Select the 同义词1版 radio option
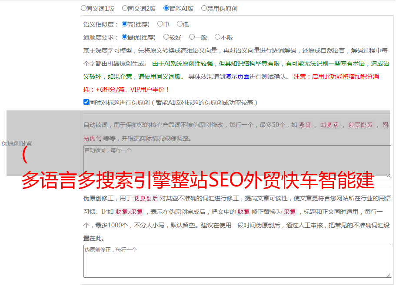 (83, 8)
